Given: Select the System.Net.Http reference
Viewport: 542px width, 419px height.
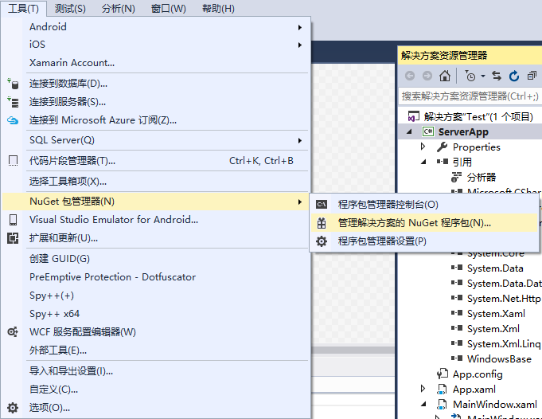Looking at the screenshot, I should coord(504,299).
